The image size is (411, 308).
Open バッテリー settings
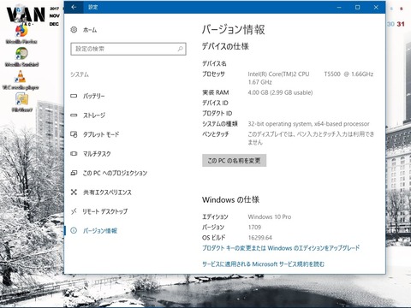[x=94, y=96]
